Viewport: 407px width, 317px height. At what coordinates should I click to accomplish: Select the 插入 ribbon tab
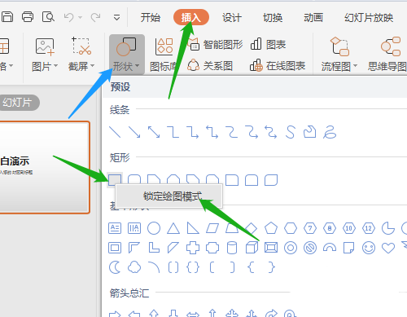point(191,17)
